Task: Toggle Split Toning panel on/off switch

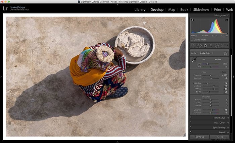Action: pos(191,127)
